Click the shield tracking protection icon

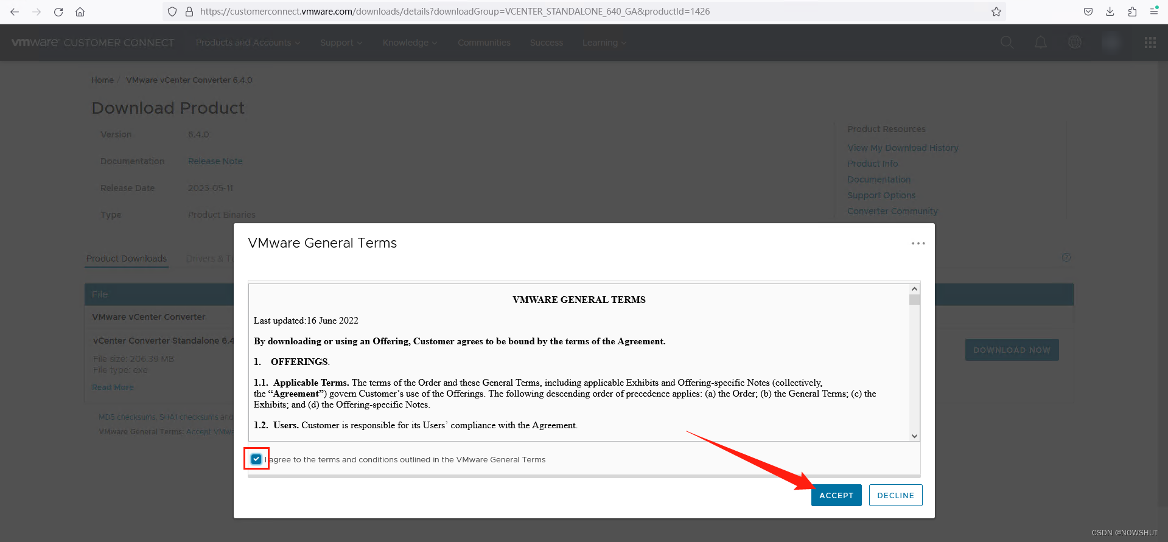[172, 12]
